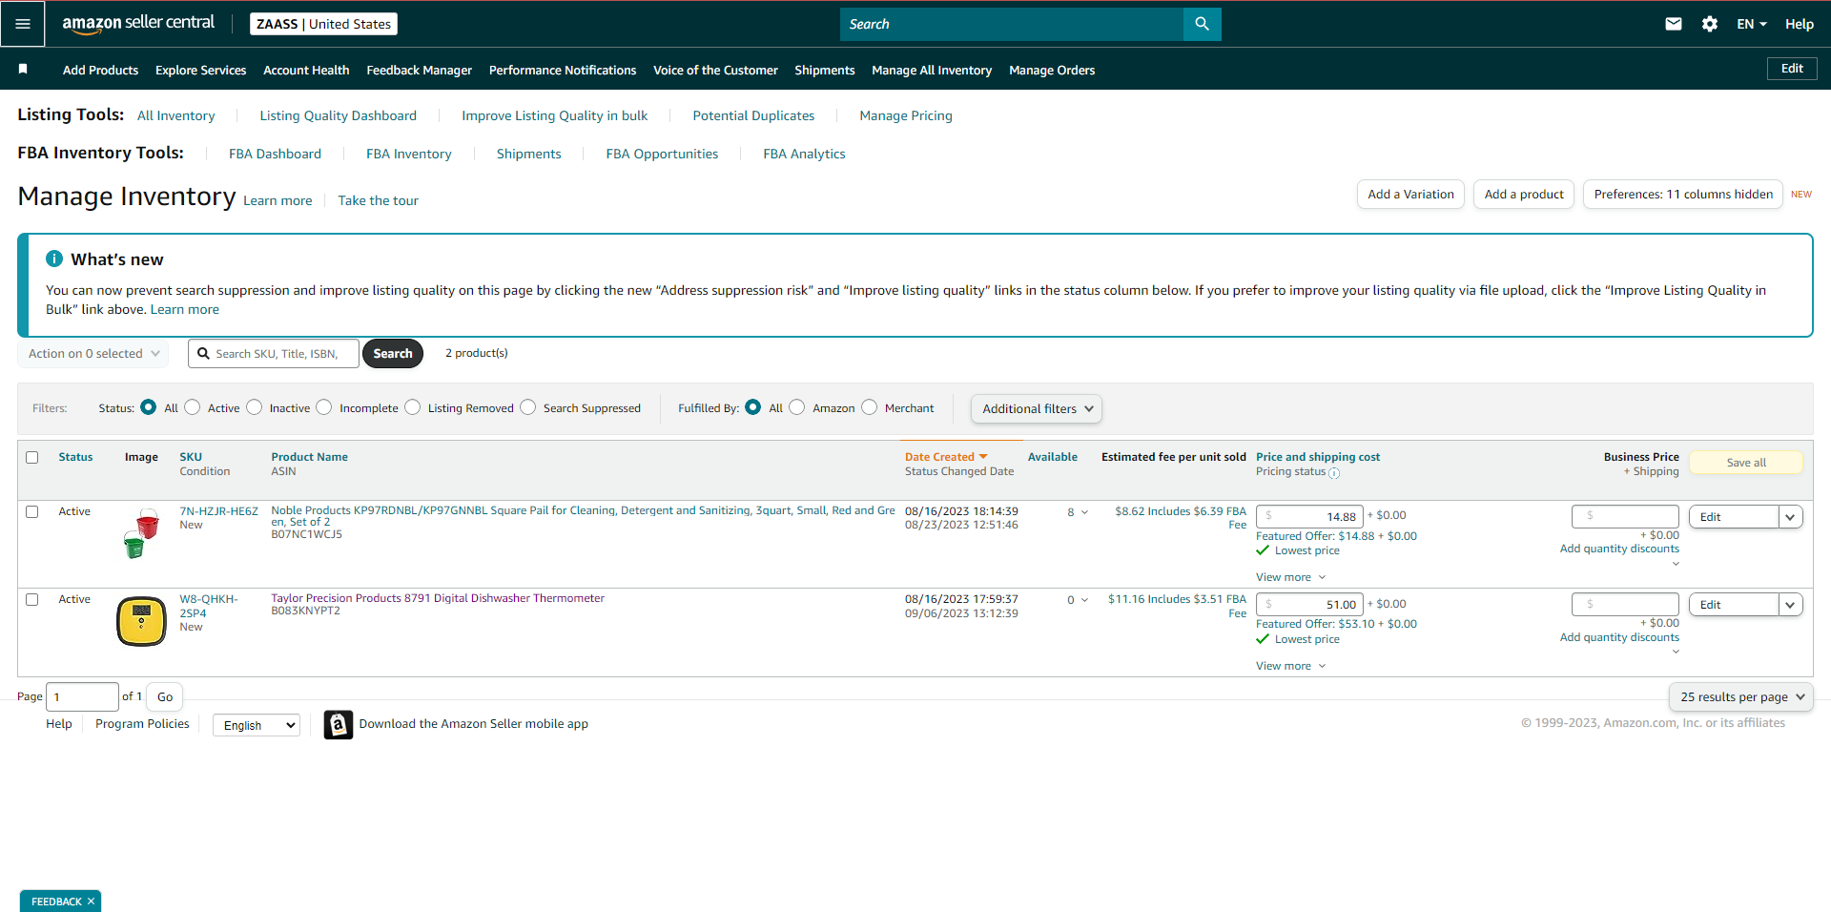The image size is (1831, 912).
Task: Open Add Products in the navigation bar
Action: [x=100, y=70]
